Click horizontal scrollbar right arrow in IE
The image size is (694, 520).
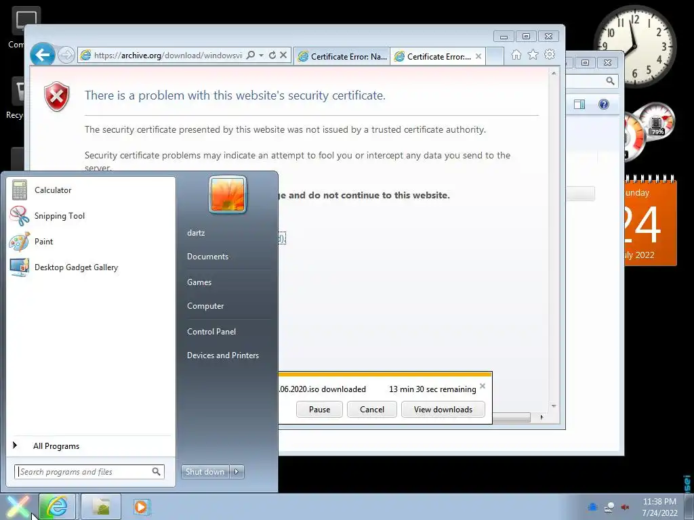coord(542,417)
